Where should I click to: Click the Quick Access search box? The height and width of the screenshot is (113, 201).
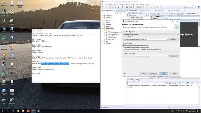click(x=188, y=7)
